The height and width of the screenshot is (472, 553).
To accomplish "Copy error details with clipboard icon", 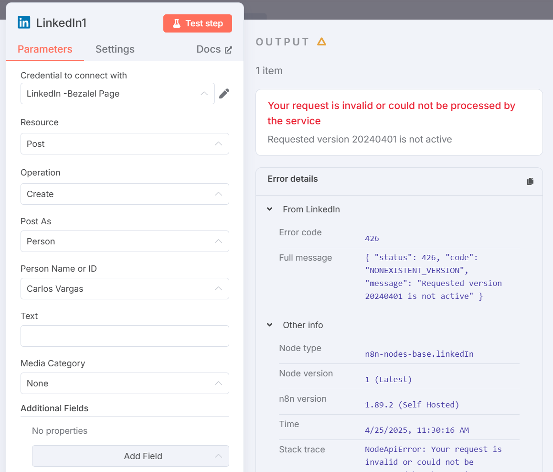I will 530,181.
